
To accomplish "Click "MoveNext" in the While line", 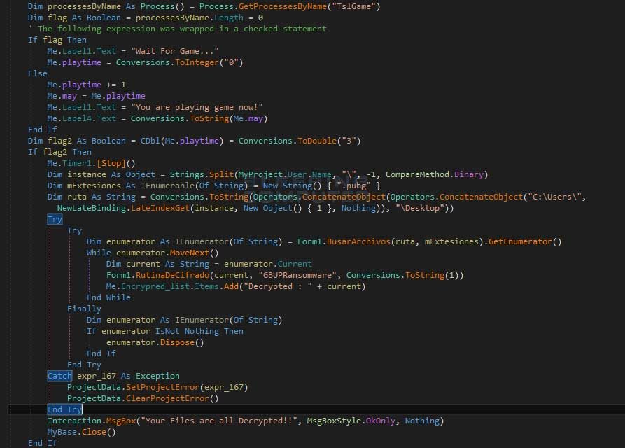I will coord(190,253).
